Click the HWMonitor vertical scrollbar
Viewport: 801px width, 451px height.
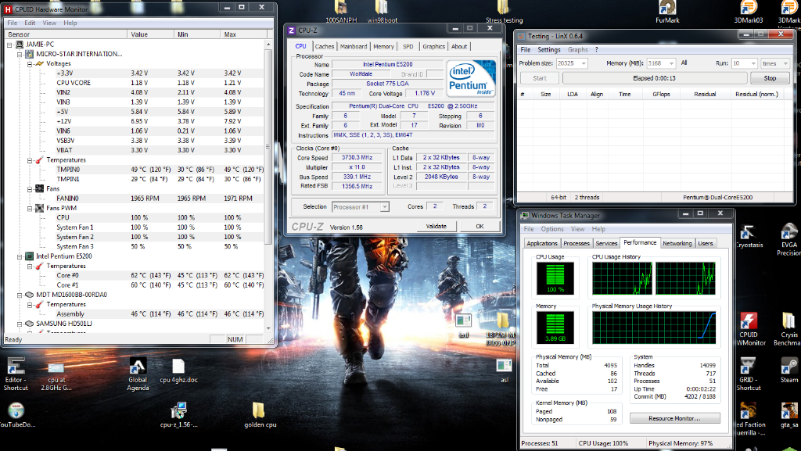pyautogui.click(x=268, y=187)
